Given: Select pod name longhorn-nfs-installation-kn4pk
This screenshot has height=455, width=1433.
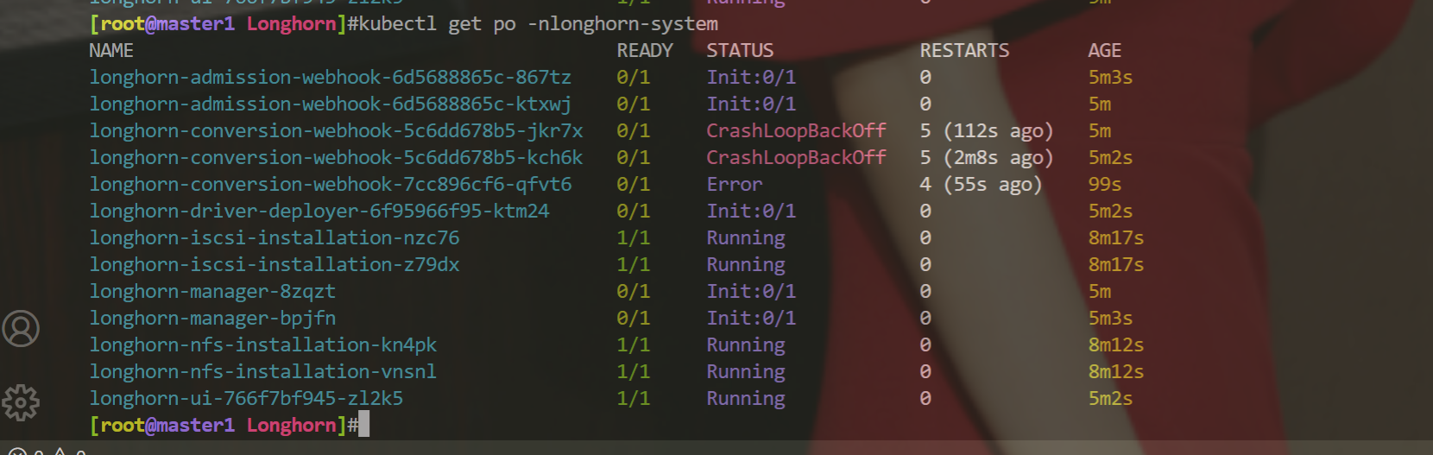Looking at the screenshot, I should [263, 345].
